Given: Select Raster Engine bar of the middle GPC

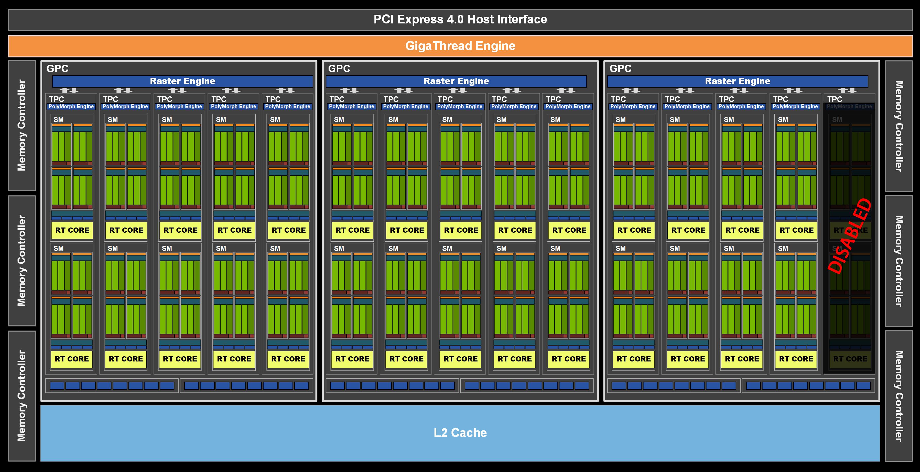Looking at the screenshot, I should 456,81.
